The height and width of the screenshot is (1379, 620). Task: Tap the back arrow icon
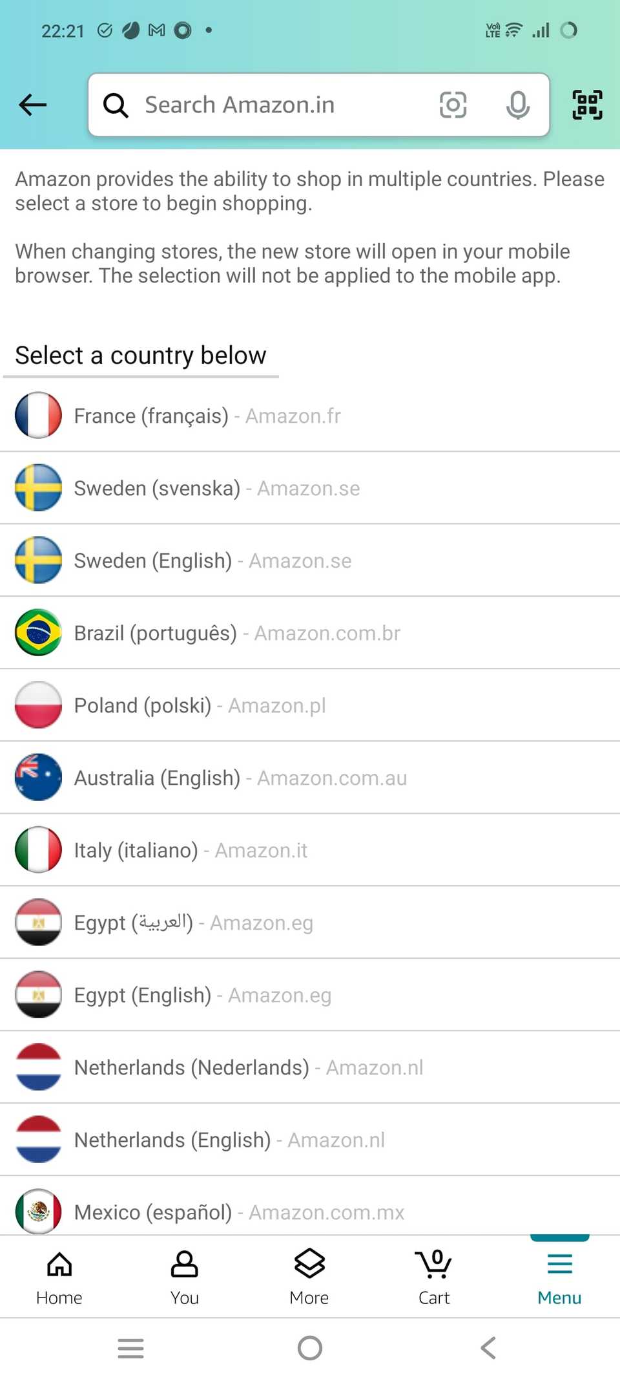(33, 105)
